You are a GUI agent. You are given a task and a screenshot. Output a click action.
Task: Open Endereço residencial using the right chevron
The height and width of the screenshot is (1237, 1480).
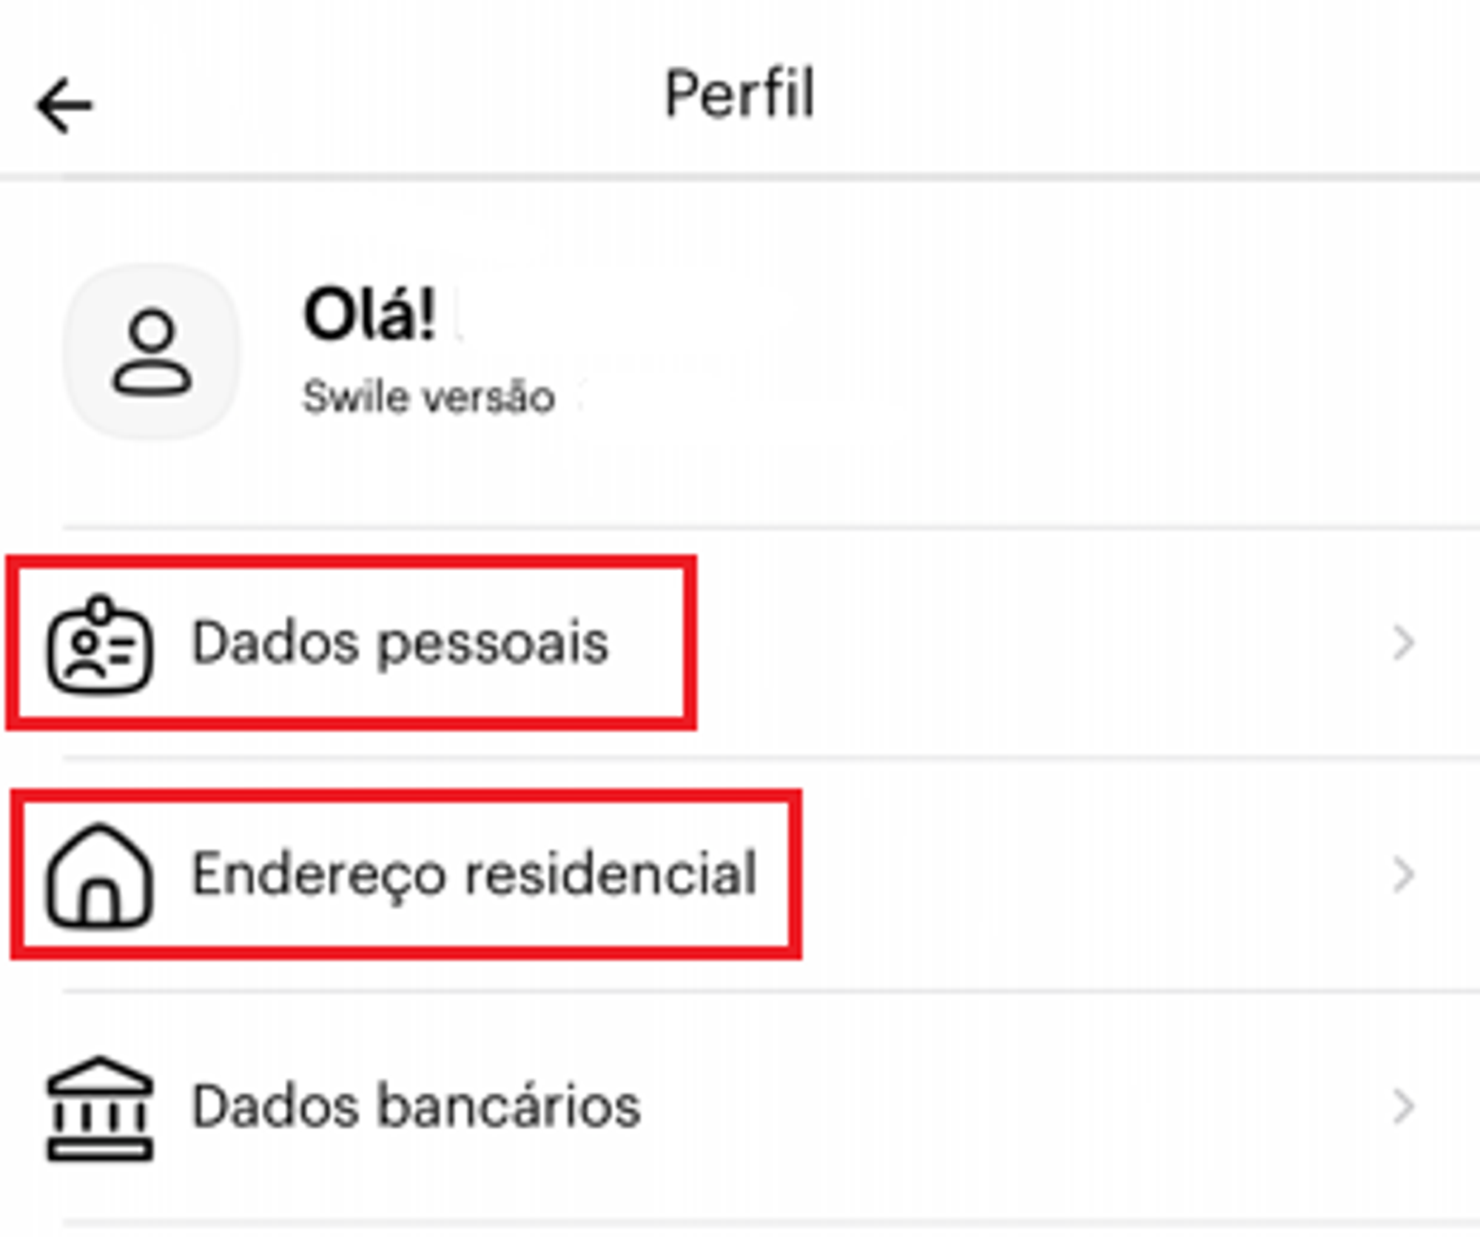pos(1402,875)
